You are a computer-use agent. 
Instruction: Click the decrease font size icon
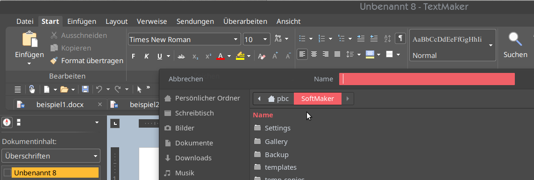tap(288, 56)
